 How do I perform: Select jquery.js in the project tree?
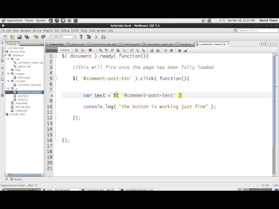[23, 96]
